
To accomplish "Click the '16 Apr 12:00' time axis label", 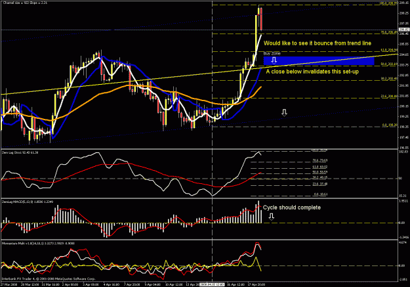I will pos(236,284).
